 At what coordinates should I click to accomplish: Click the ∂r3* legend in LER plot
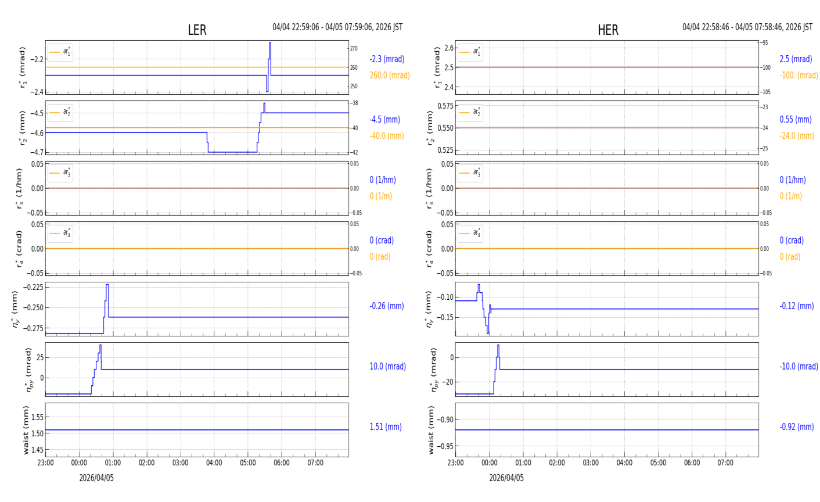(60, 173)
